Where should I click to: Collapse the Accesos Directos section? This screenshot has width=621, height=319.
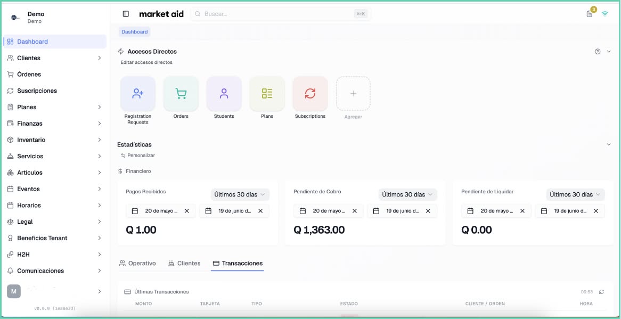[x=609, y=52]
